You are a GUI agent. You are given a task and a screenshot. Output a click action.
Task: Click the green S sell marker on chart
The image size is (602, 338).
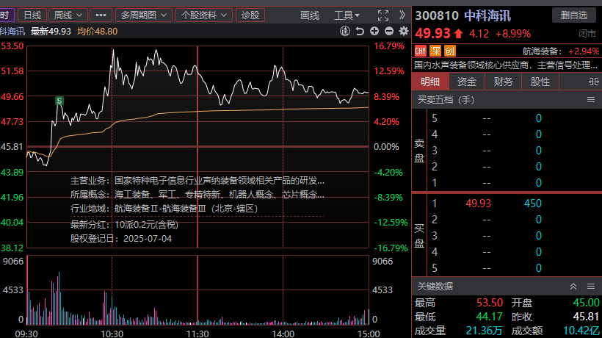click(59, 101)
